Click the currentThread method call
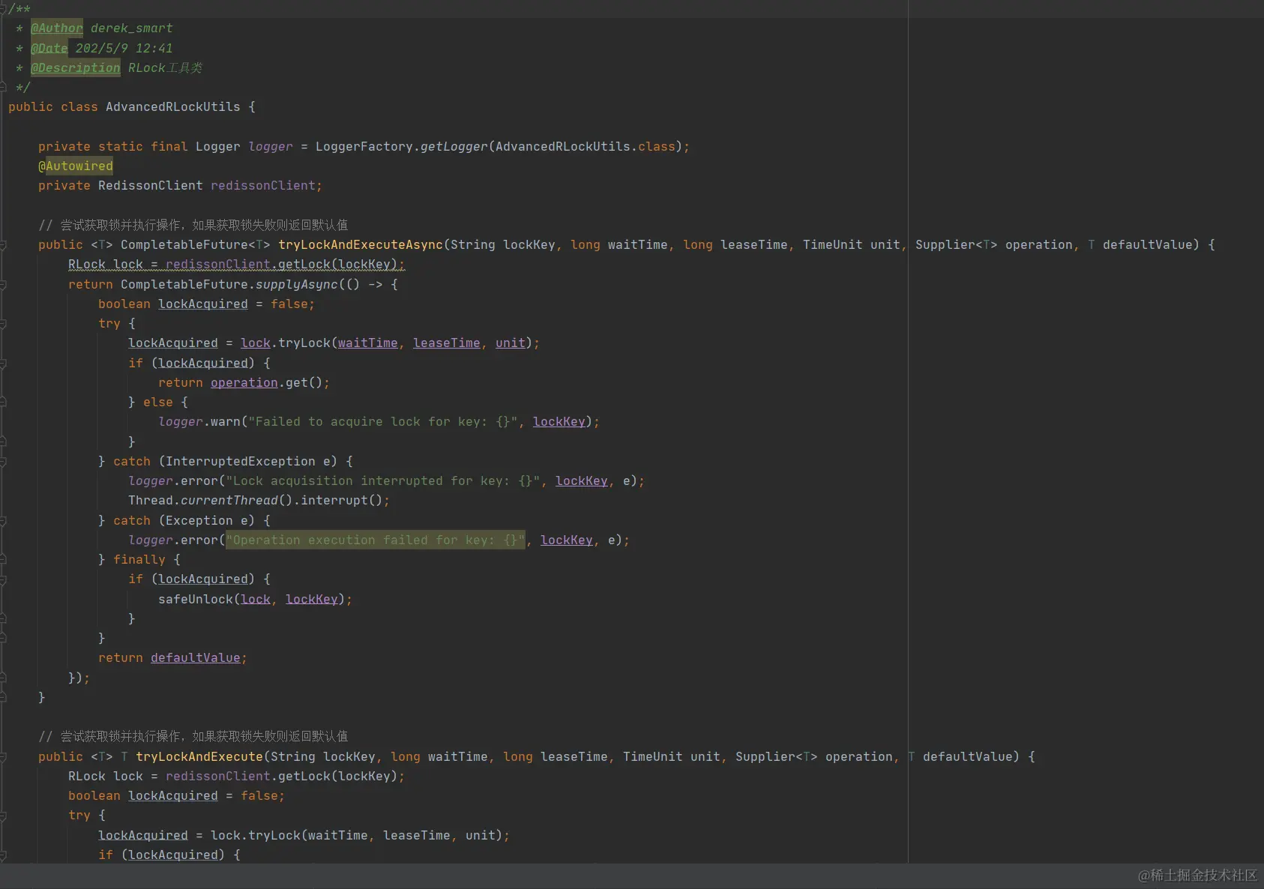 pyautogui.click(x=229, y=501)
